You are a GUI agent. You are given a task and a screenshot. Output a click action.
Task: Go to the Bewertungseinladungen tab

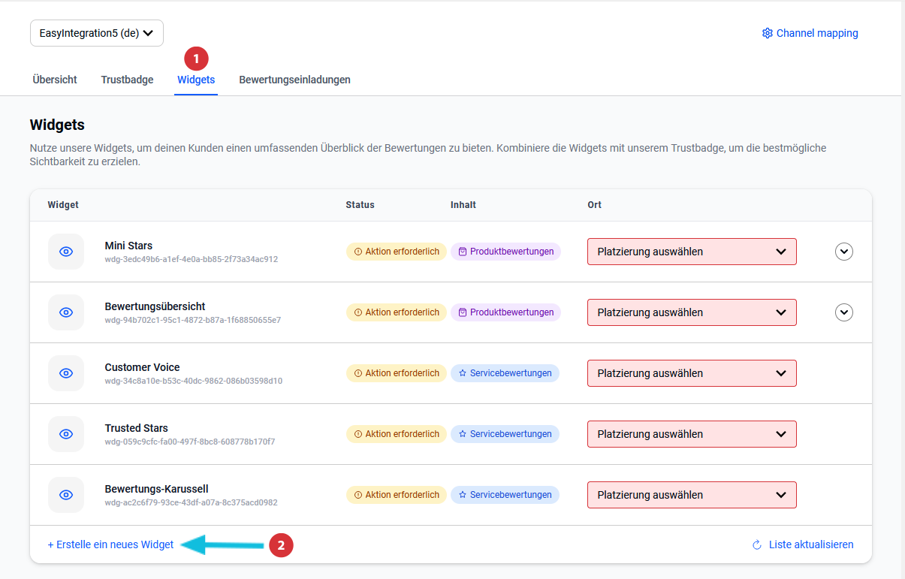[294, 80]
